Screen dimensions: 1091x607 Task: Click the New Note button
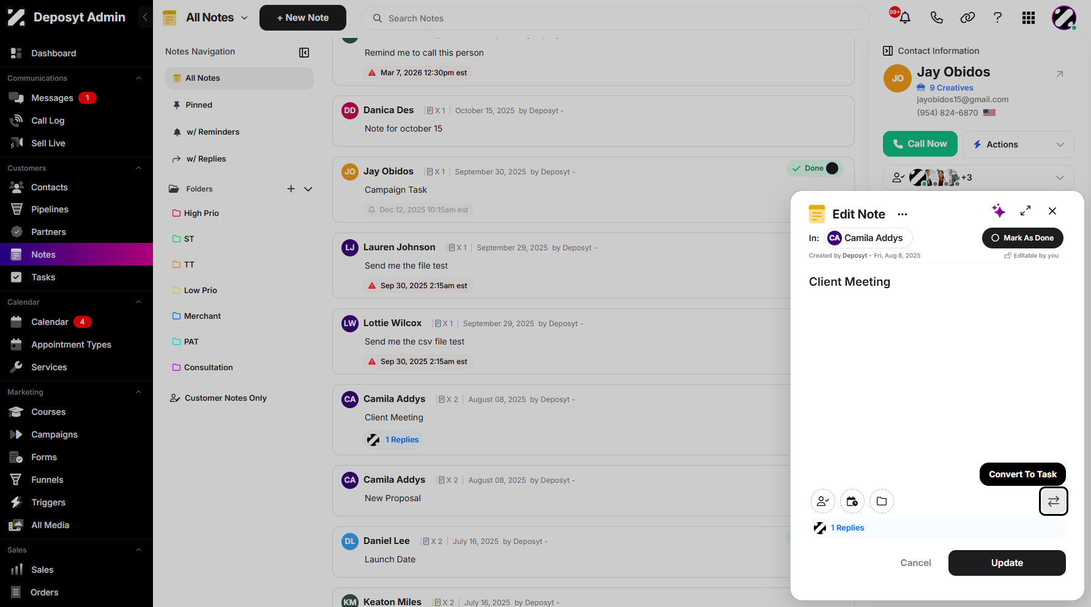(303, 18)
